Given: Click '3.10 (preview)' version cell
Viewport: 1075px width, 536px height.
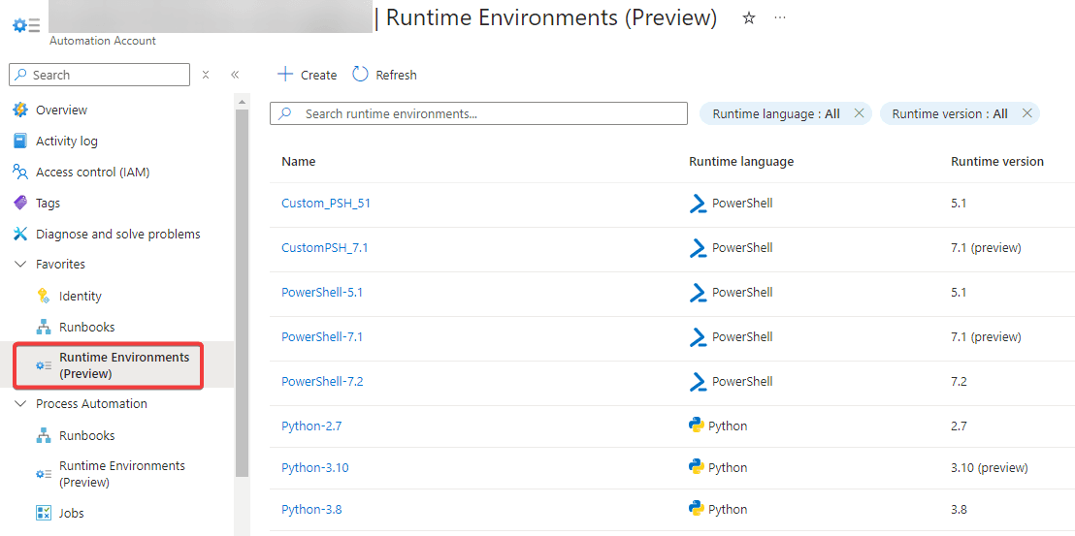Looking at the screenshot, I should click(990, 468).
